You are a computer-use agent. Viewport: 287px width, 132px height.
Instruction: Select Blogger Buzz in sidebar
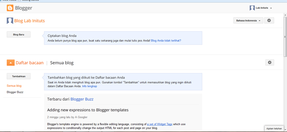pos(15,92)
